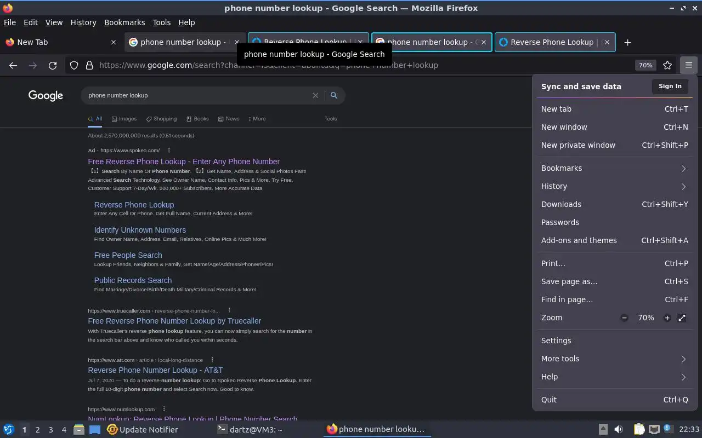
Task: Open Add-ons and themes
Action: (614, 240)
